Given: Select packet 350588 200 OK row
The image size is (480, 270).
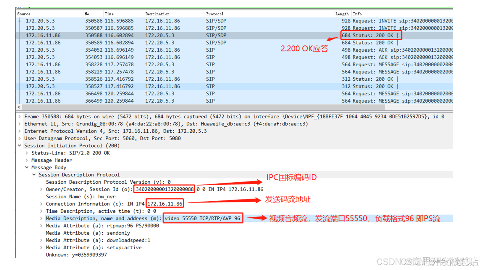Looking at the screenshot, I should pos(234,35).
